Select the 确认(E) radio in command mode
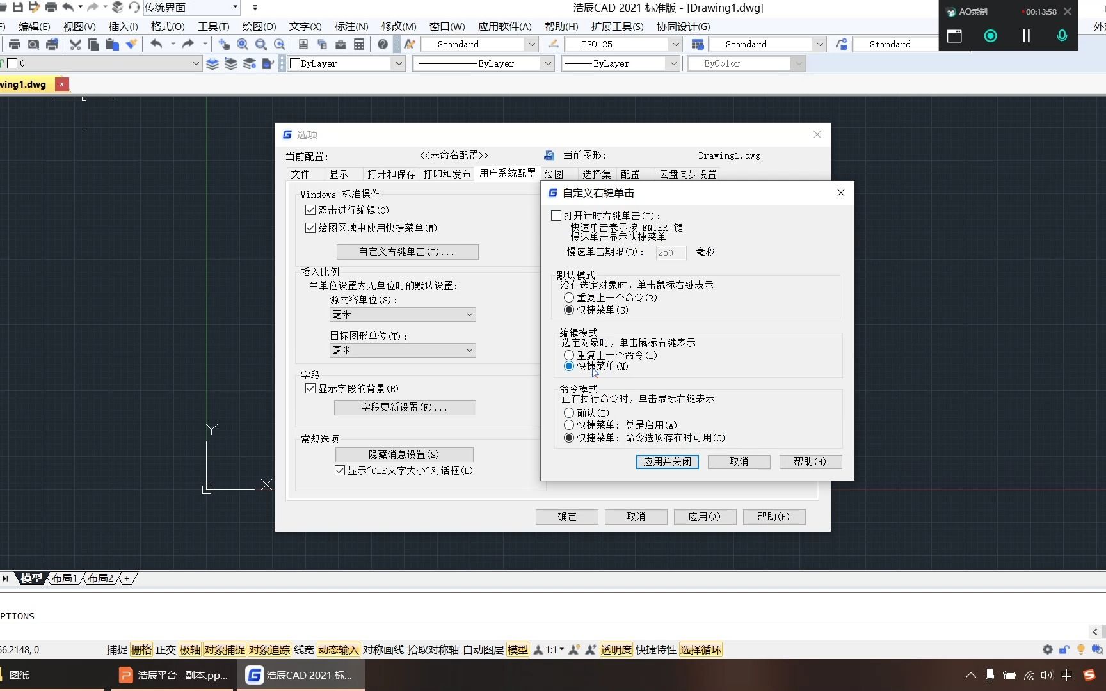The width and height of the screenshot is (1106, 691). click(x=569, y=413)
